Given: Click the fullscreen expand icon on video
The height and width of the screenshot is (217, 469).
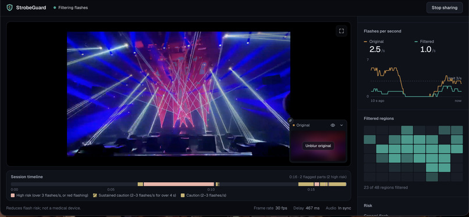Looking at the screenshot, I should pyautogui.click(x=342, y=31).
